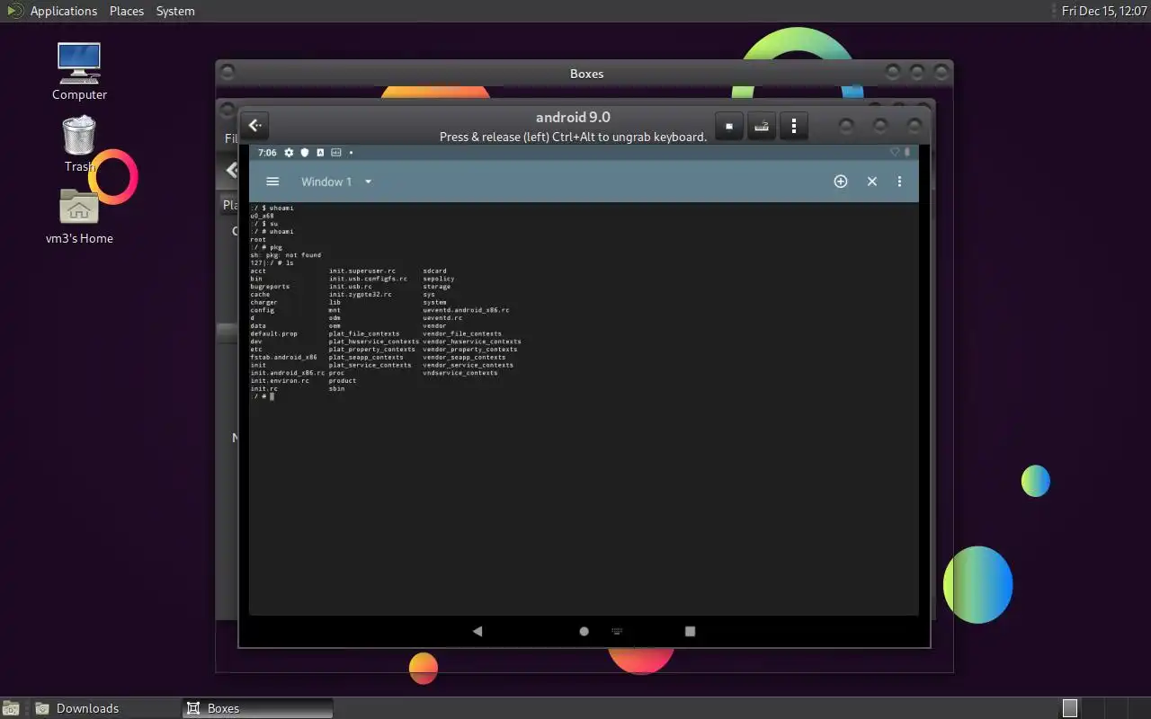
Task: Tap the Android keyboard switcher icon
Action: point(617,631)
